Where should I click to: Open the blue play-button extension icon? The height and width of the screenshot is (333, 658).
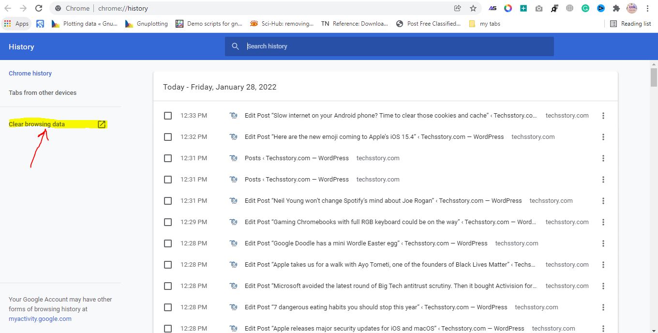pos(601,8)
